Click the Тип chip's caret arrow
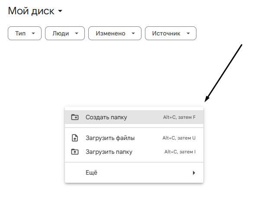Viewport: 270px width, 210px height. pos(33,33)
